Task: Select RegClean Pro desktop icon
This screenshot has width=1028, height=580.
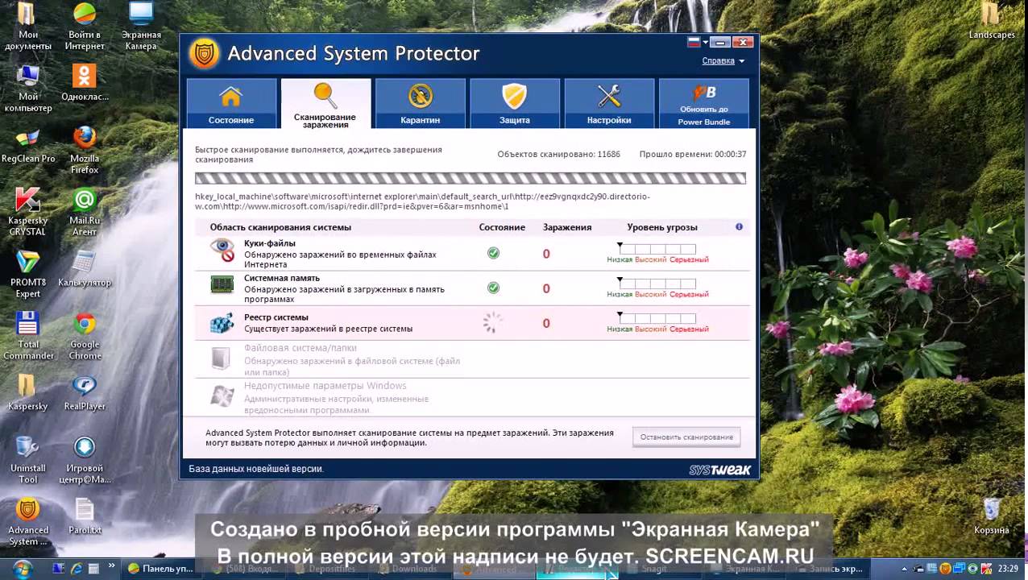Action: pyautogui.click(x=28, y=145)
